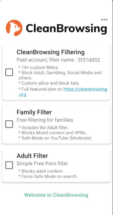
Task: Check the Family Filter checkbox
Action: click(9, 124)
